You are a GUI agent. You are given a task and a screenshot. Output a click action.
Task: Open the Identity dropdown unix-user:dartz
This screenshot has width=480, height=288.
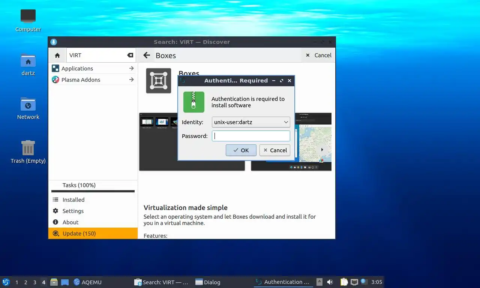251,122
